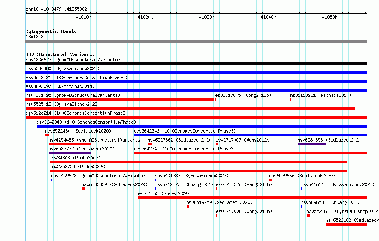Select esv3642341 variant label
The width and height of the screenshot is (379, 241).
coord(185,149)
